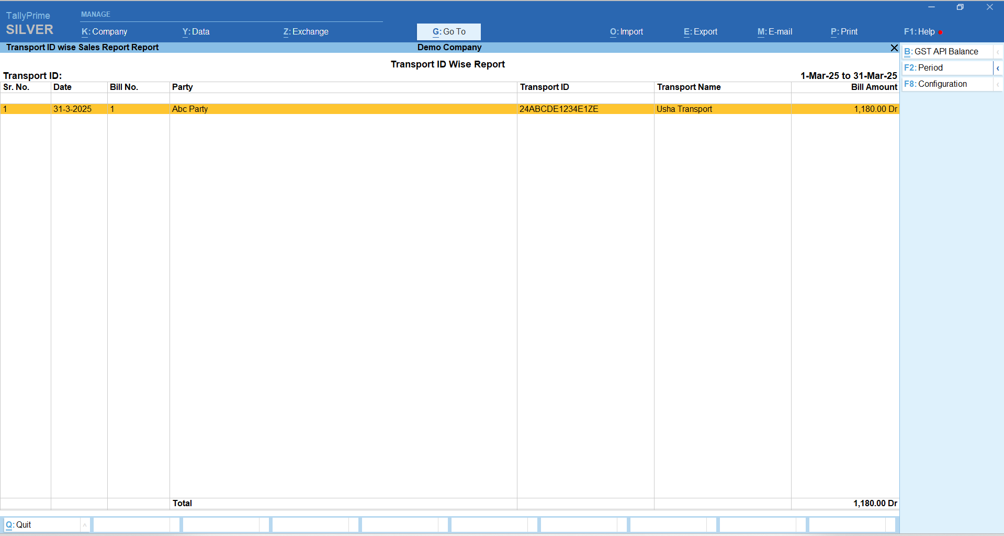Image resolution: width=1004 pixels, height=536 pixels.
Task: Open F1: Help
Action: [x=919, y=32]
